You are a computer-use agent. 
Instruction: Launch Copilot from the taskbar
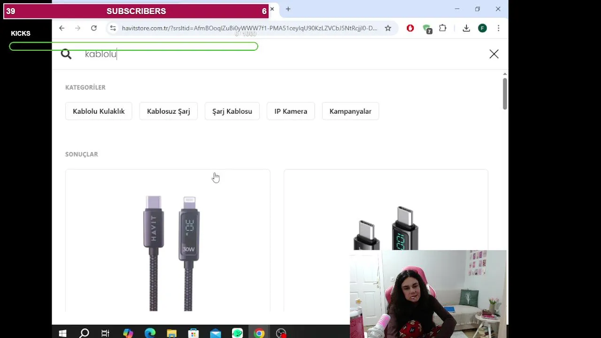128,333
